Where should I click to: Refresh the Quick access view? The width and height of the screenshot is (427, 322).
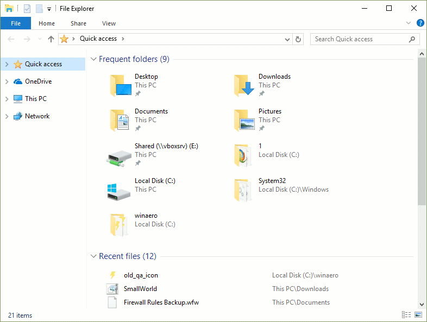click(x=298, y=39)
